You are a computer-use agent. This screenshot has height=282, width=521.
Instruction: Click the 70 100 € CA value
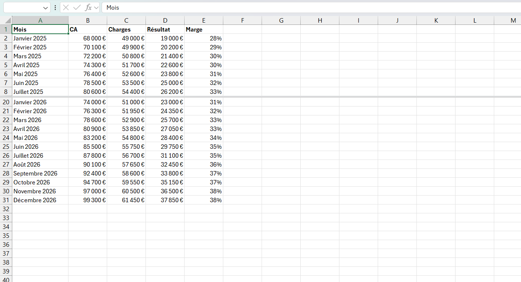point(88,47)
